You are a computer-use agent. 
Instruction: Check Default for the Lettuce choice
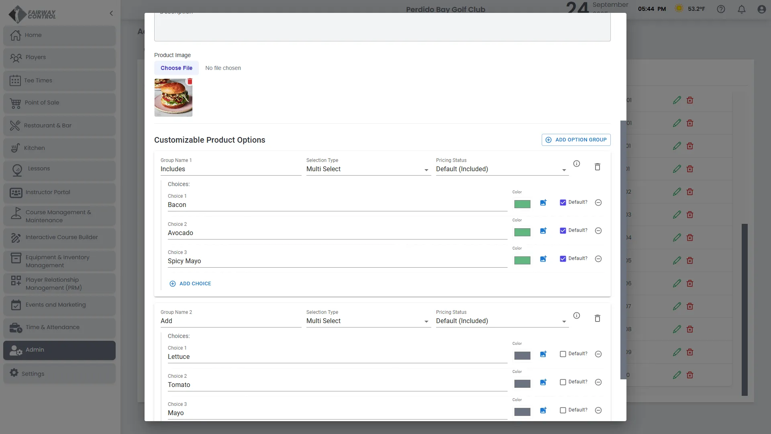(x=563, y=354)
